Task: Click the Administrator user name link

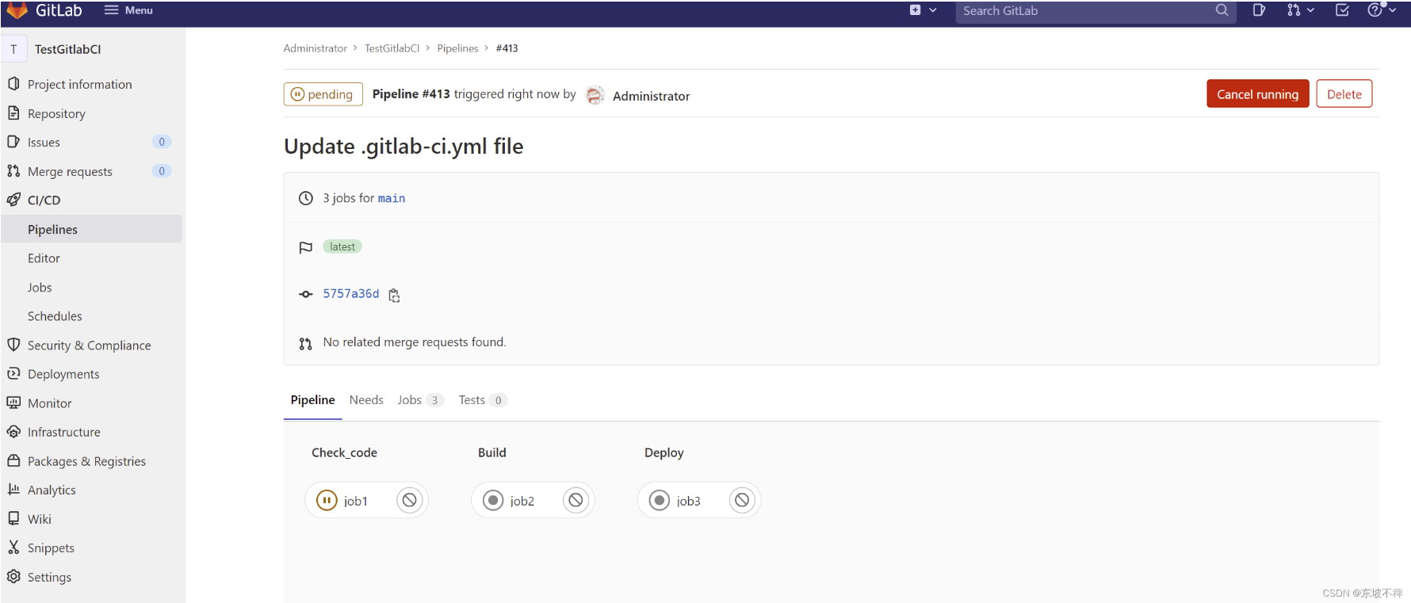Action: (x=651, y=96)
